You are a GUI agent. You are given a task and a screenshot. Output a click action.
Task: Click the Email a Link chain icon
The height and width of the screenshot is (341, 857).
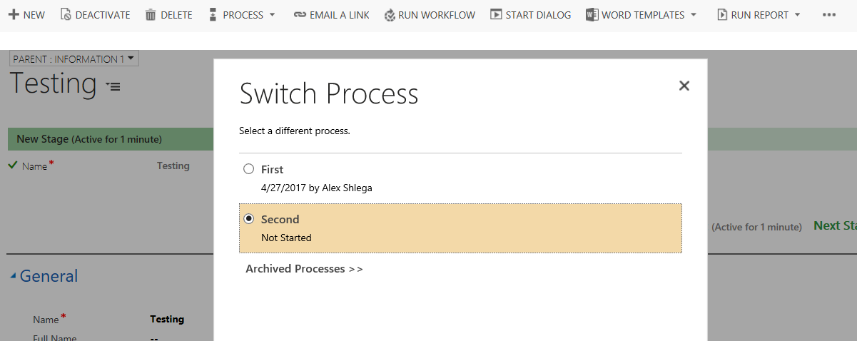(300, 14)
